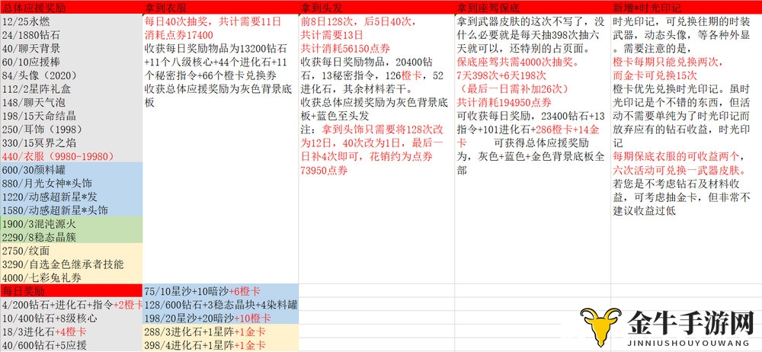762x352 pixels.
Task: Click the cell 128/600钻石+3稳态晶块+4染料罐
Action: (x=221, y=305)
